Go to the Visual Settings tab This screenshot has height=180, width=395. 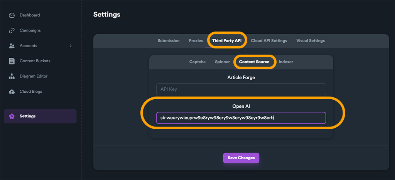(x=311, y=41)
